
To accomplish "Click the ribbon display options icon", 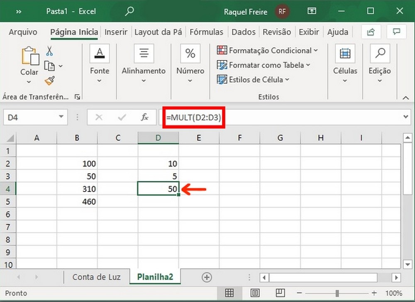I will pos(312,11).
